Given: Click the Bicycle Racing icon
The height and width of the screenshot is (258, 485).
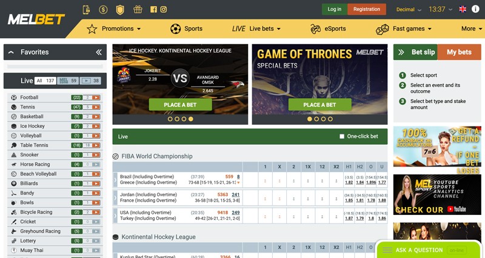Looking at the screenshot, I should 13,212.
